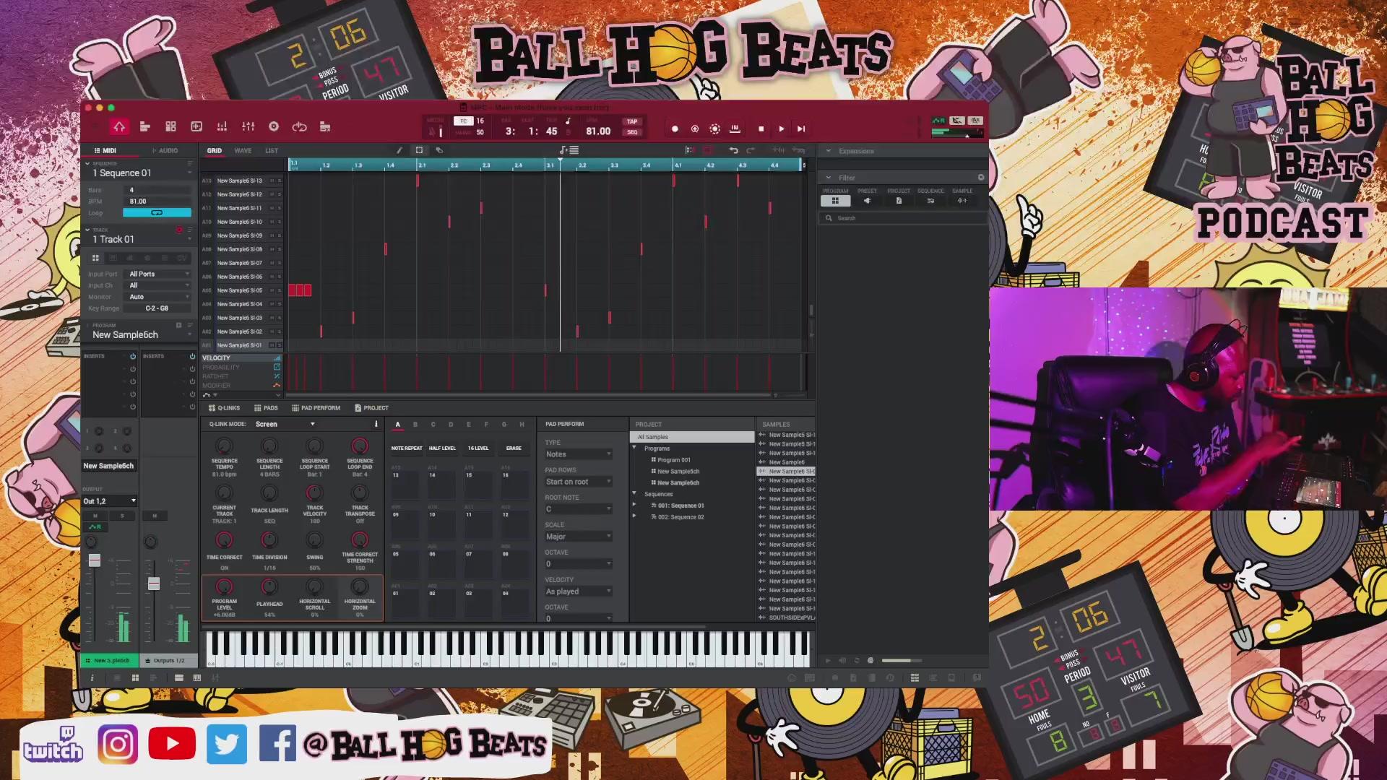The width and height of the screenshot is (1387, 780).
Task: Open the Pad Rows Start on root dropdown
Action: (579, 482)
